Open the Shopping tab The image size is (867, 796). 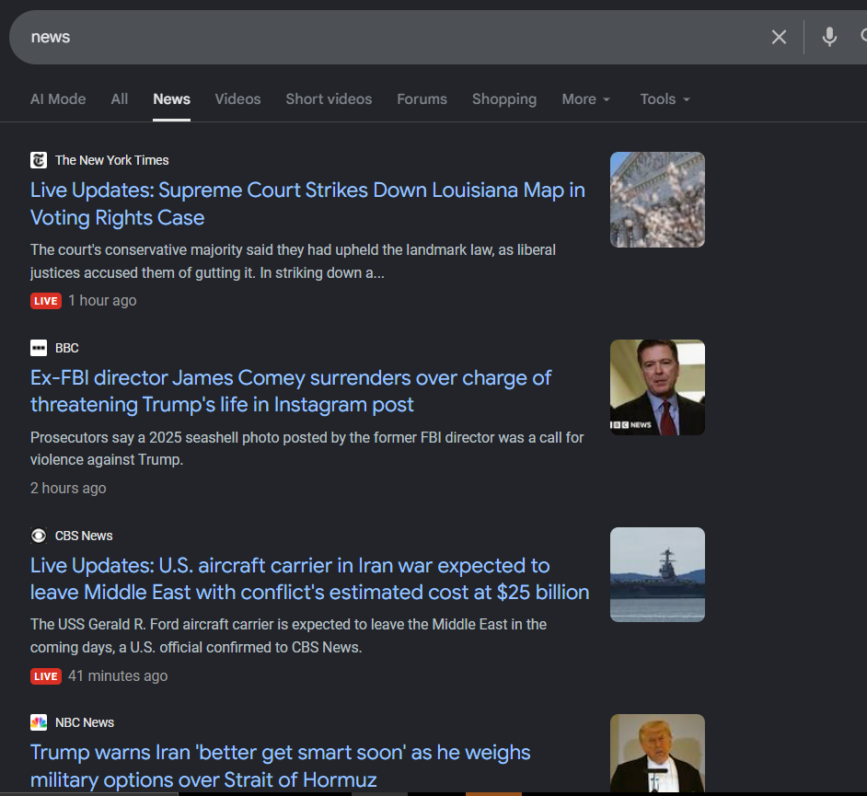click(x=504, y=99)
